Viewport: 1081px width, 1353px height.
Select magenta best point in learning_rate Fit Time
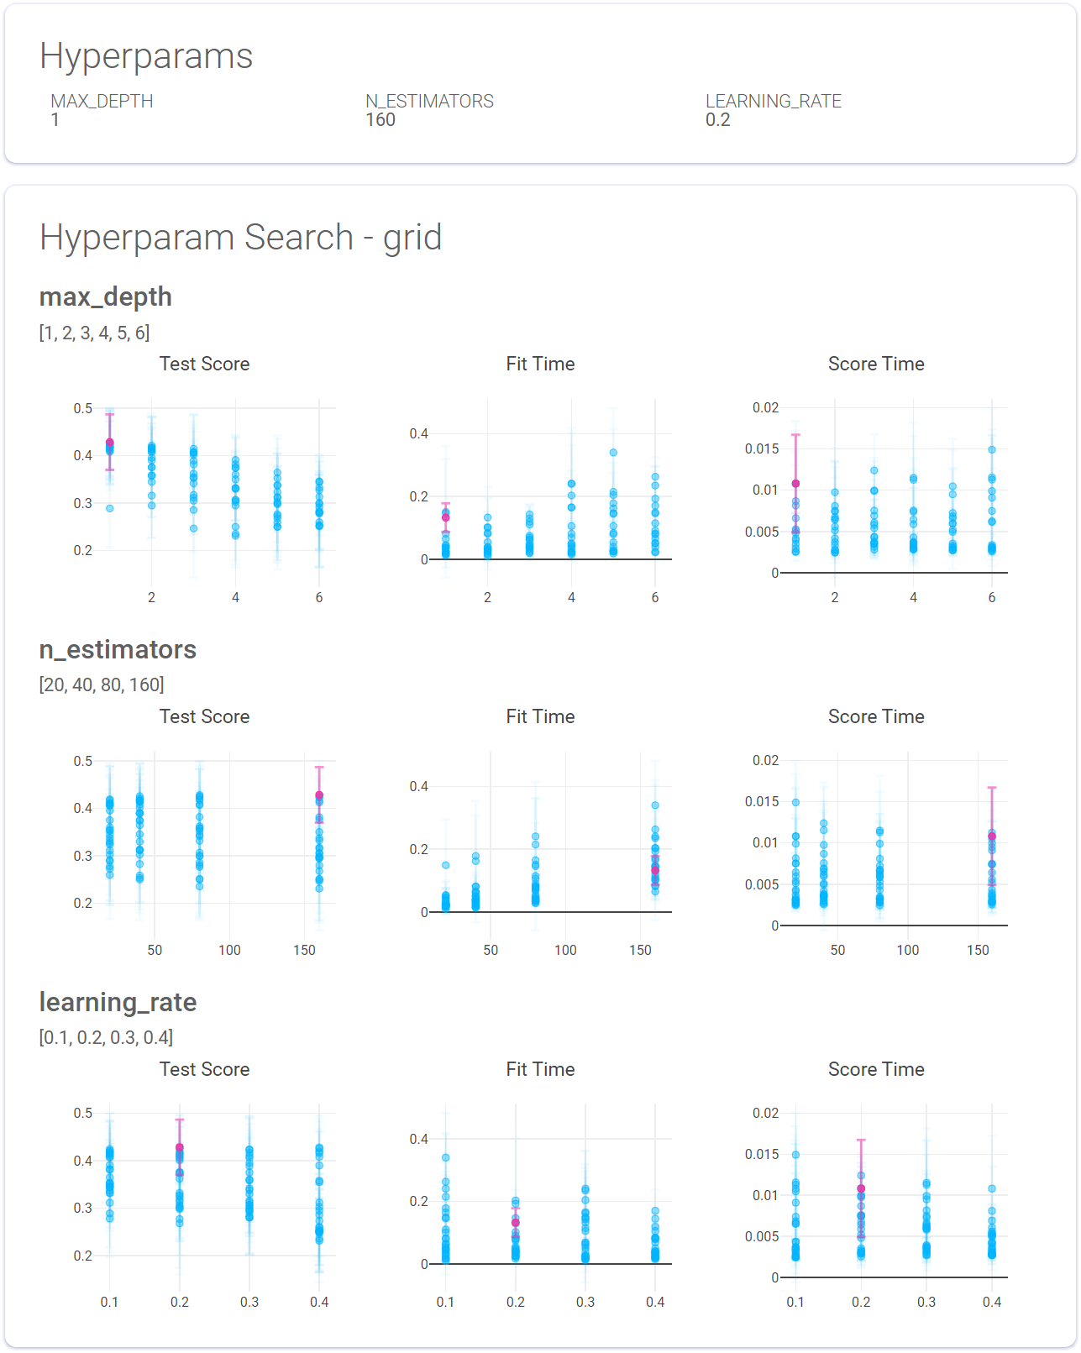(516, 1223)
